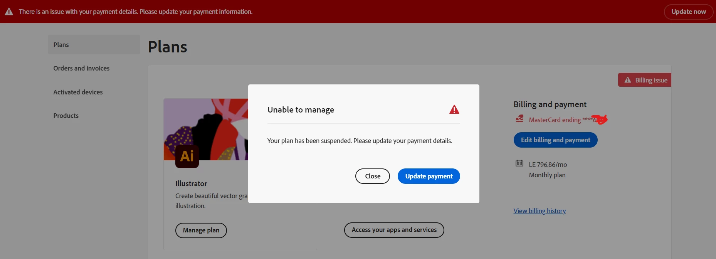
Task: Click the Monthly plan text
Action: 547,175
